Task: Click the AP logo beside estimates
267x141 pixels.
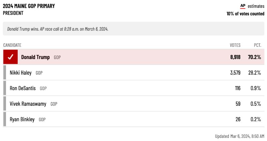Action: click(x=243, y=6)
